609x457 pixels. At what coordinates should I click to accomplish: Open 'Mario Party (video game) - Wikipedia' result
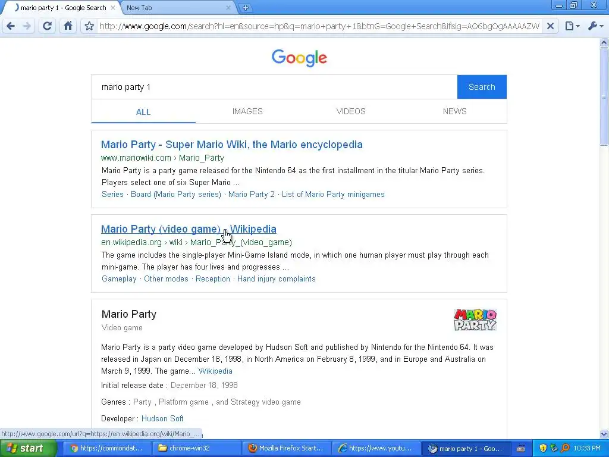189,229
